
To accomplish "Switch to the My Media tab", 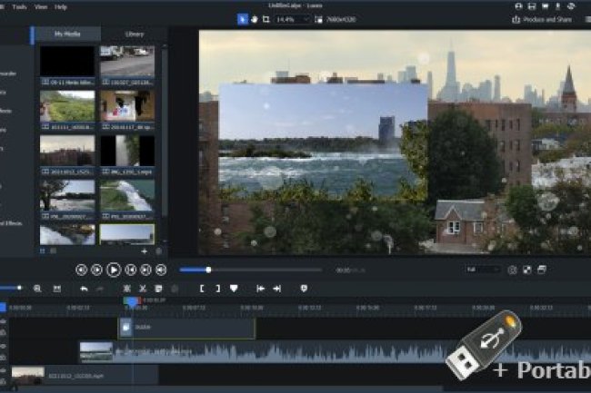I will coord(67,34).
